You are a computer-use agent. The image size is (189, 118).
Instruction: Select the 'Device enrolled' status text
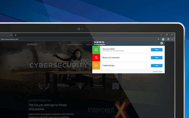tap(108, 49)
